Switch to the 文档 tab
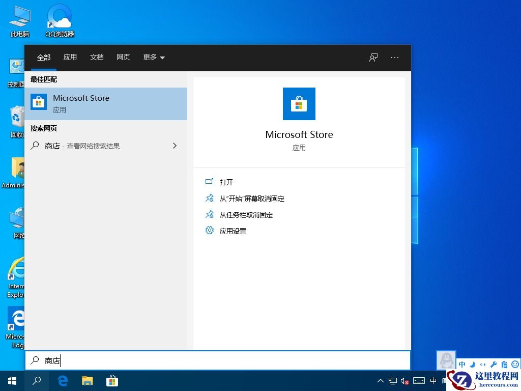521x391 pixels. 97,58
